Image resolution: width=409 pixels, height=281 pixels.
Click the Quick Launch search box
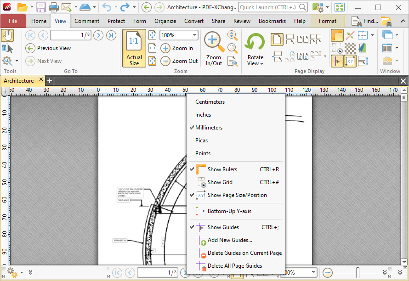pyautogui.click(x=273, y=7)
